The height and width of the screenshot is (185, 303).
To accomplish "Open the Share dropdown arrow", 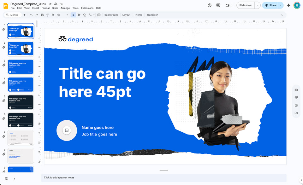I will [x=281, y=5].
